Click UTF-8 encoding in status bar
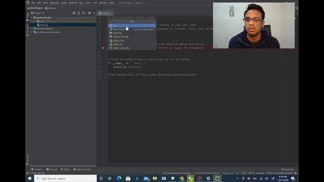The image size is (324, 182). click(x=251, y=173)
